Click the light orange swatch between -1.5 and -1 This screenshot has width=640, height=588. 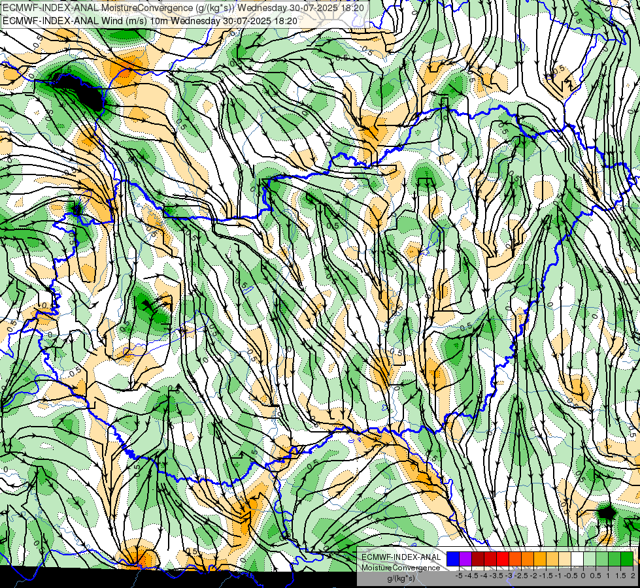(x=552, y=559)
